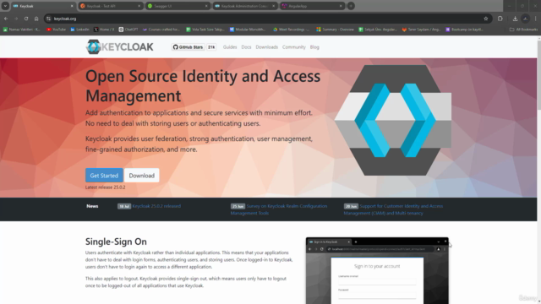The width and height of the screenshot is (541, 304).
Task: Reload the current page
Action: 26,19
